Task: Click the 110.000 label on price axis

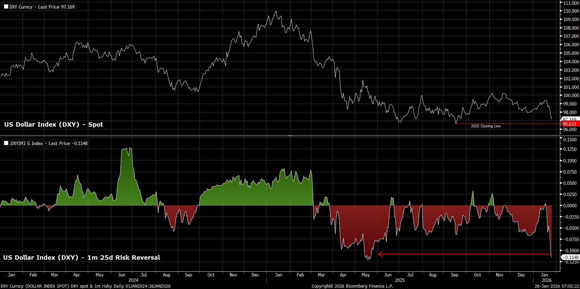Action: point(571,11)
